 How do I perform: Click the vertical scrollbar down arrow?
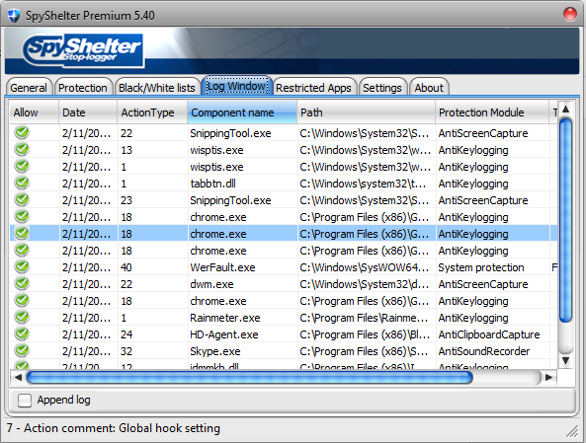pos(566,360)
